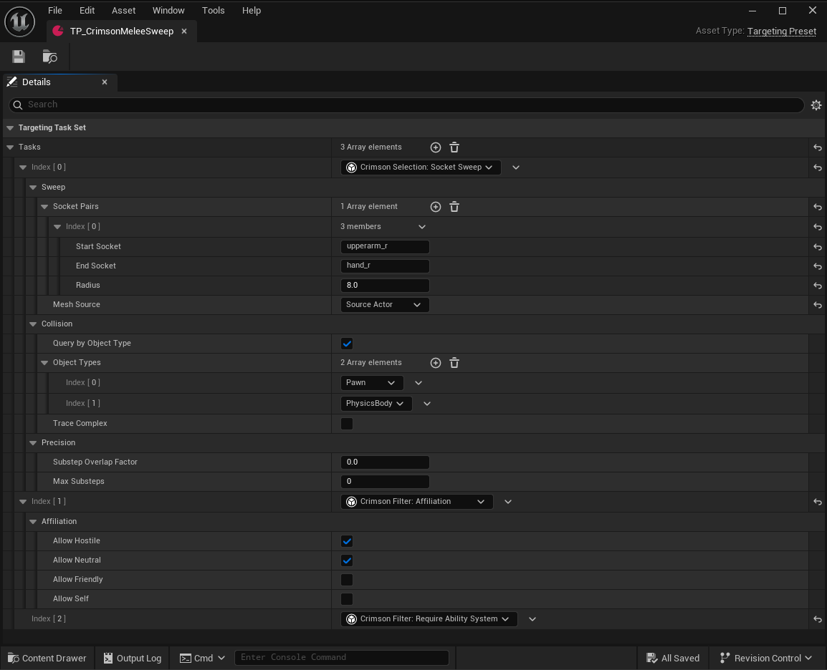This screenshot has width=827, height=670.
Task: Enable Allow Self checkbox
Action: point(347,599)
